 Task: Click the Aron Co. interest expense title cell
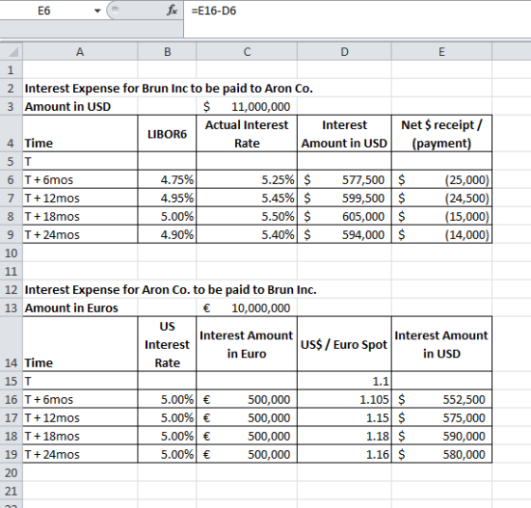pos(171,290)
